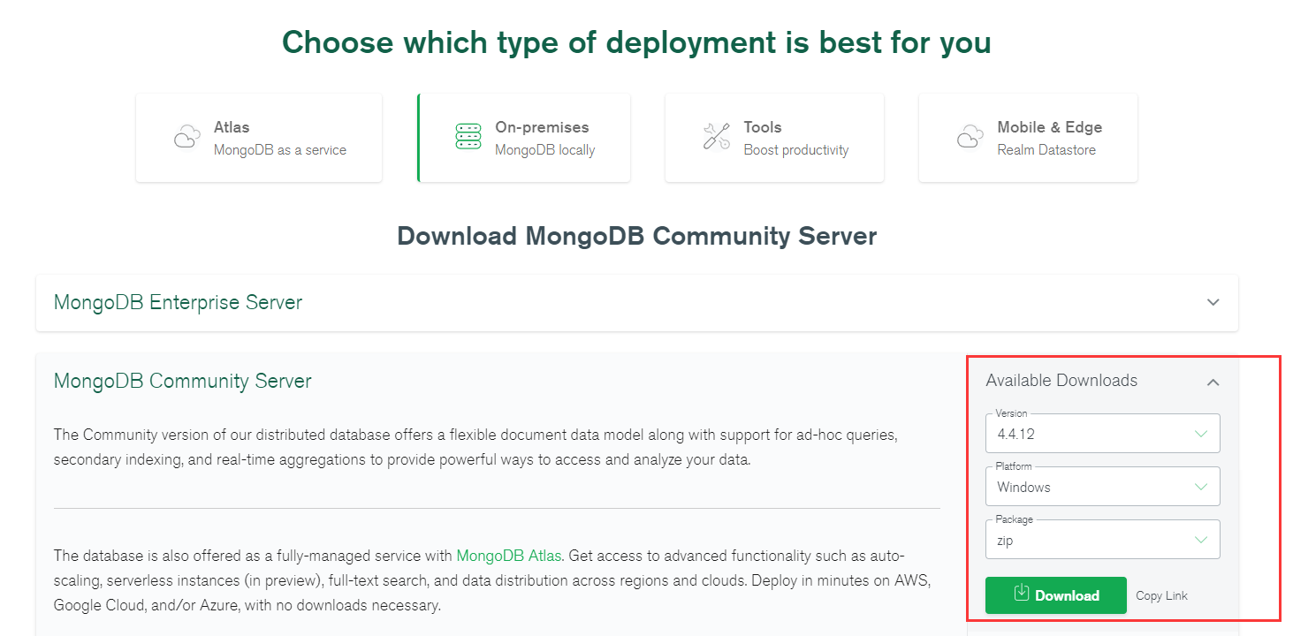
Task: Click the download arrow icon in the green button
Action: tap(1022, 593)
